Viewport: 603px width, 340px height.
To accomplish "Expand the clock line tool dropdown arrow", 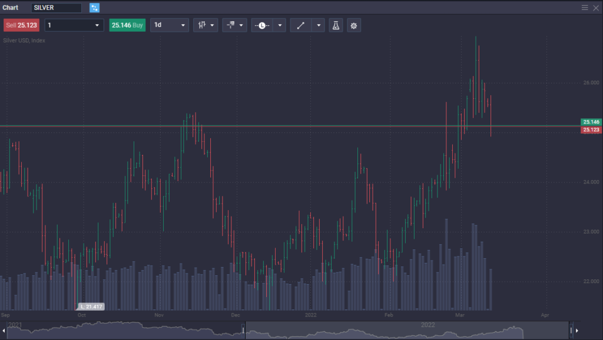I will coord(280,25).
